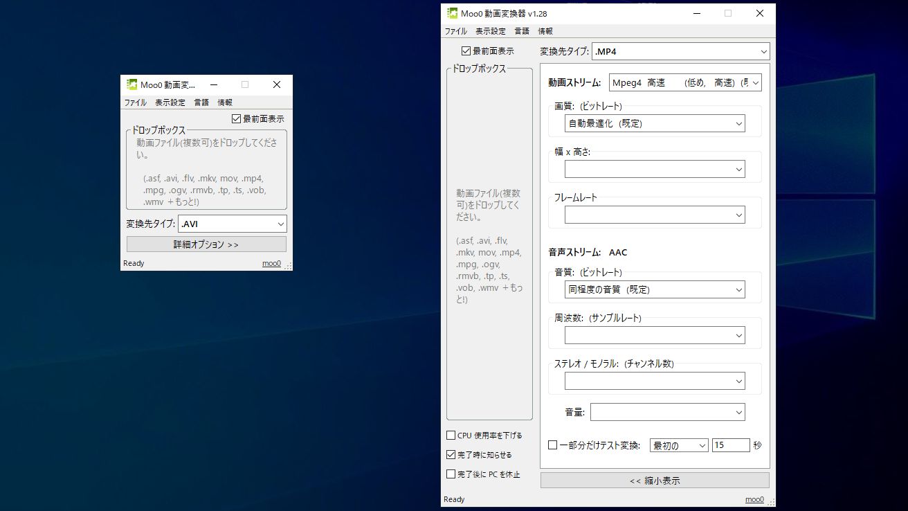Close the large Moo0 動画変換器 window
Viewport: 908px width, 511px height.
760,13
